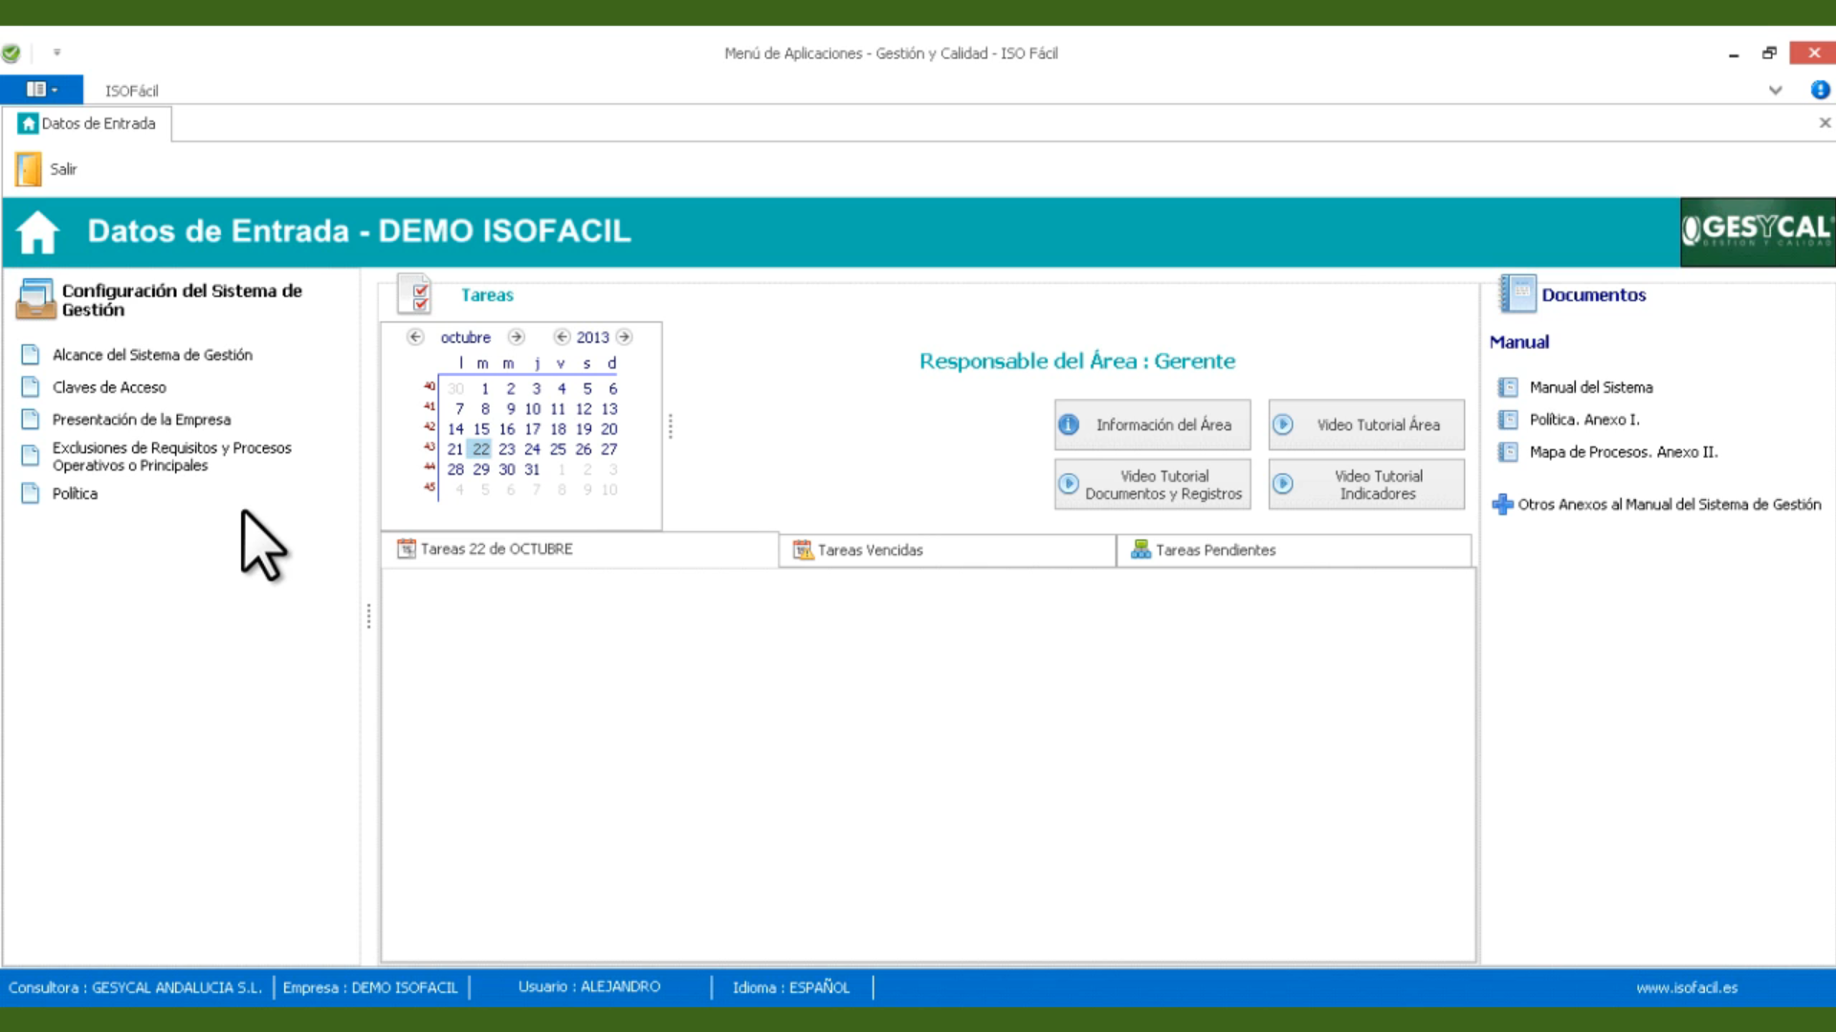This screenshot has height=1032, width=1836.
Task: Open Otros Anexos al Manual del Sistema de Gestión
Action: coord(1670,504)
